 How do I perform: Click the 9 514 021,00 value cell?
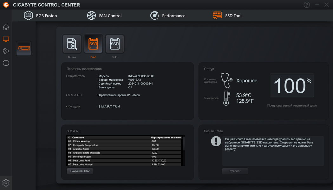(x=158, y=164)
